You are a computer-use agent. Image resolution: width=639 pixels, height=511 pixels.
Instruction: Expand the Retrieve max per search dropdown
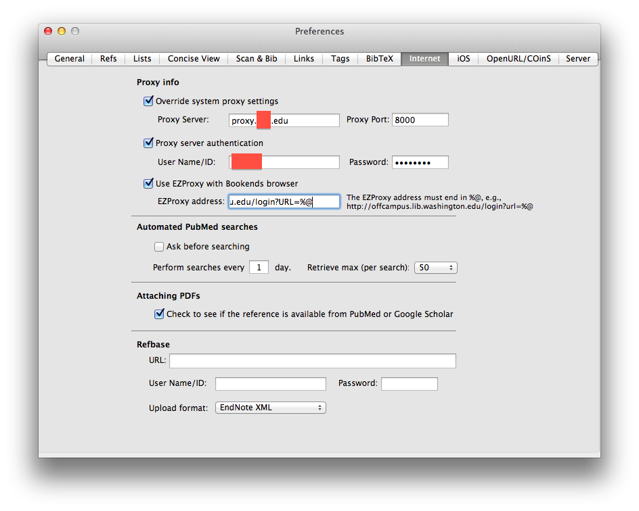(x=435, y=268)
